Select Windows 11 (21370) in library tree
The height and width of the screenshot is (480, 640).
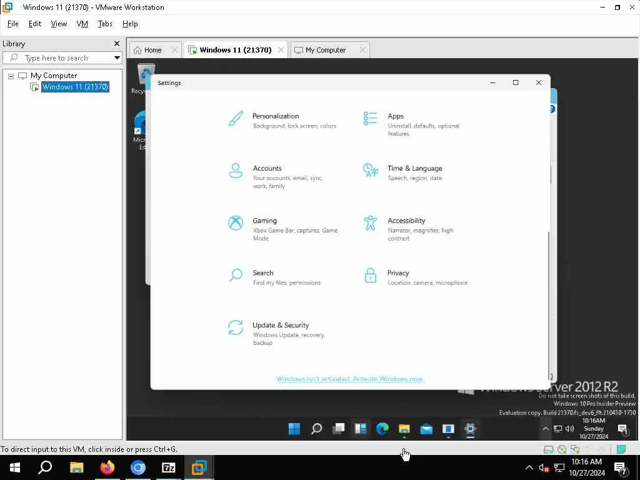[x=75, y=86]
